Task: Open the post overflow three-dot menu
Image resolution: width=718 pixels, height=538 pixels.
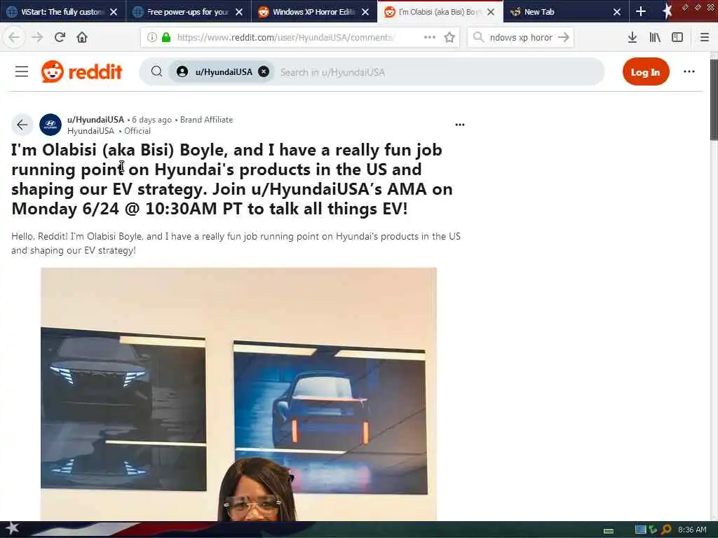Action: pyautogui.click(x=460, y=125)
